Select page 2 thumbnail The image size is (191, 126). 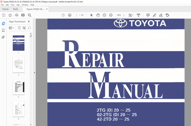click(18, 65)
